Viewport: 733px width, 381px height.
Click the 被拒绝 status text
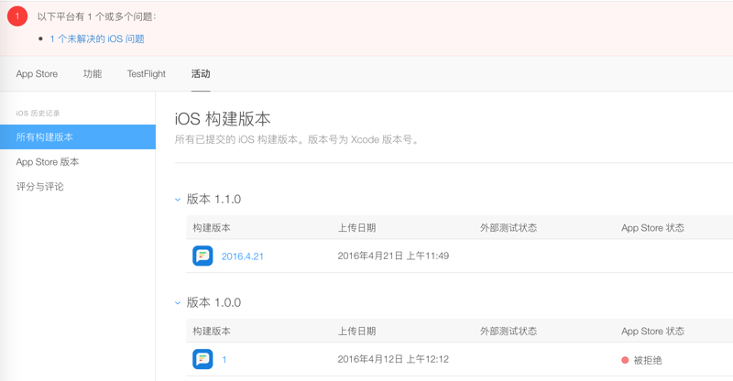pos(648,360)
